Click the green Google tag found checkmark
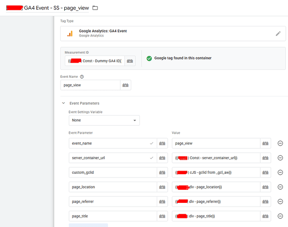This screenshot has height=227, width=288. click(x=149, y=58)
